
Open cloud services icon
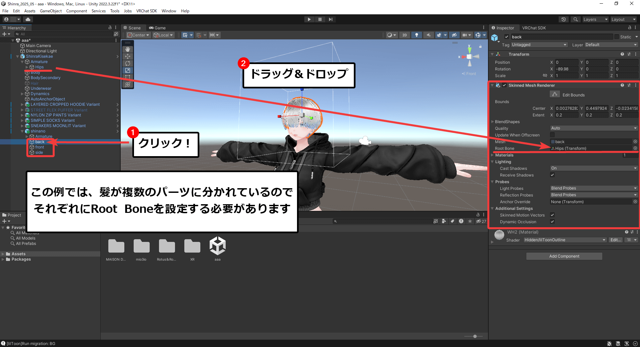coord(28,19)
